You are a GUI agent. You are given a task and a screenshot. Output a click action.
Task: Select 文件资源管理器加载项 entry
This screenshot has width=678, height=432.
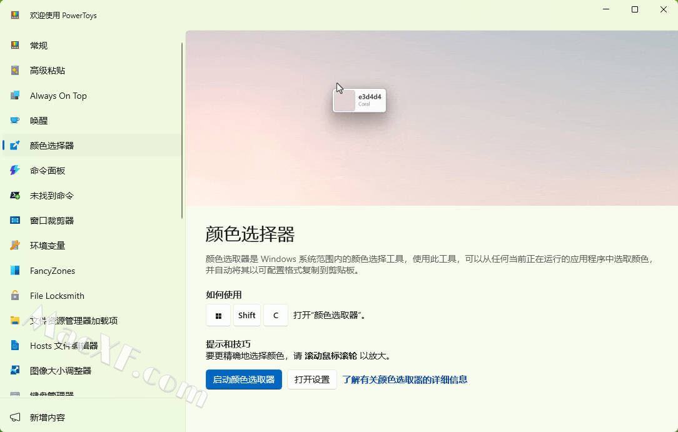click(x=74, y=321)
